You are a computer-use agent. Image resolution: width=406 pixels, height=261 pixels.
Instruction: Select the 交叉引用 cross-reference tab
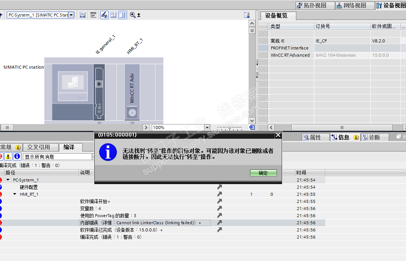coord(41,147)
